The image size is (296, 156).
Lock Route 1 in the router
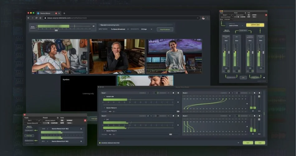tap(173, 93)
